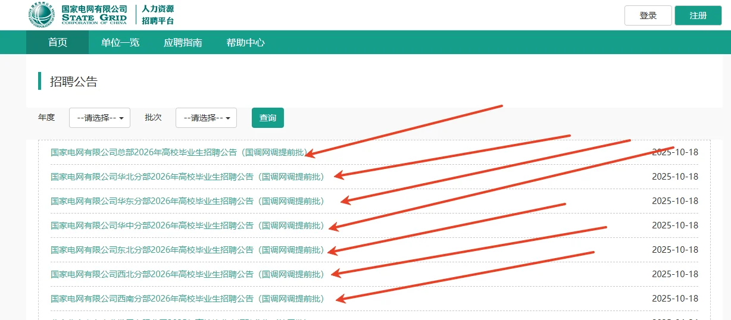This screenshot has width=731, height=320.
Task: Click the 2025-10-18 date of 东北分部 row
Action: click(x=675, y=250)
